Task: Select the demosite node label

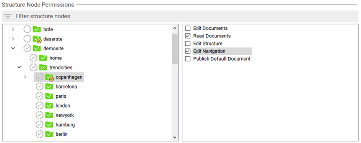Action: 54,48
